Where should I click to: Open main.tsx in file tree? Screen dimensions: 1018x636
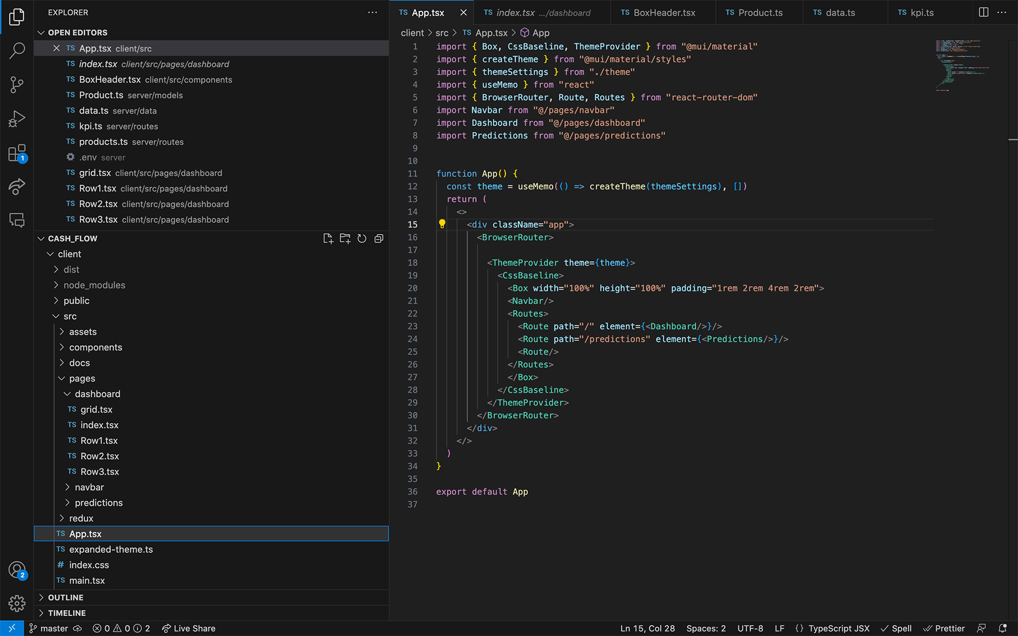click(212, 581)
